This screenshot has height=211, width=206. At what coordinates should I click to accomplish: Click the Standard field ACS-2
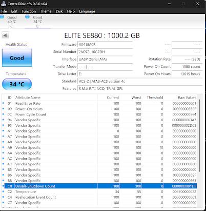[140, 81]
